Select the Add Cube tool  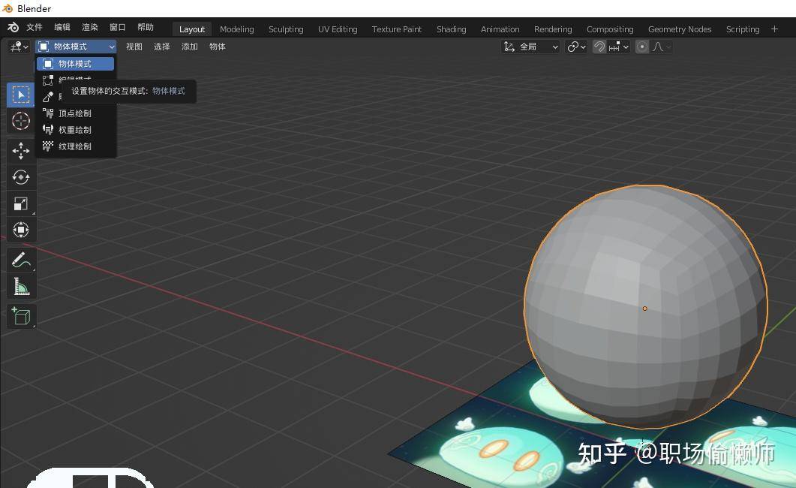tap(21, 316)
